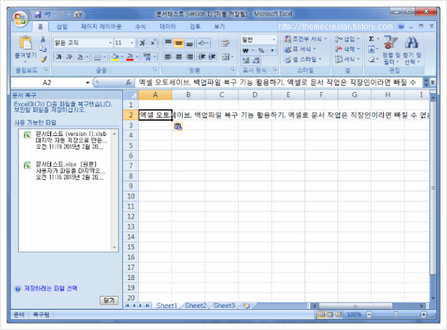Open font color dropdown arrow
The image size is (447, 330).
pyautogui.click(x=137, y=57)
